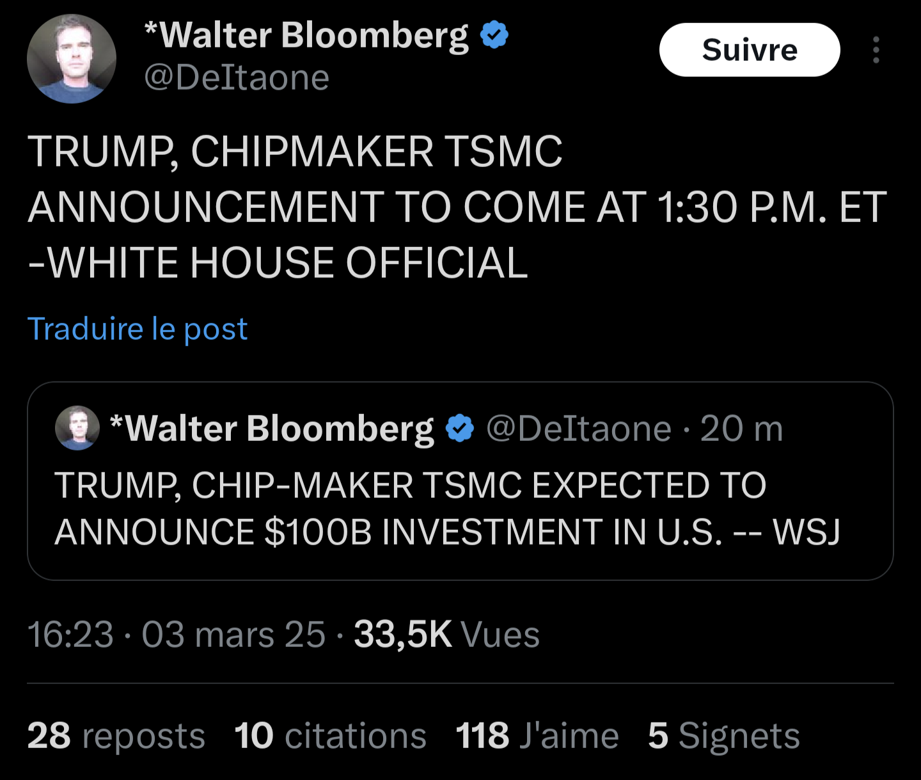The height and width of the screenshot is (780, 921).
Task: Open Walter Bloomberg's main profile avatar
Action: [x=72, y=59]
